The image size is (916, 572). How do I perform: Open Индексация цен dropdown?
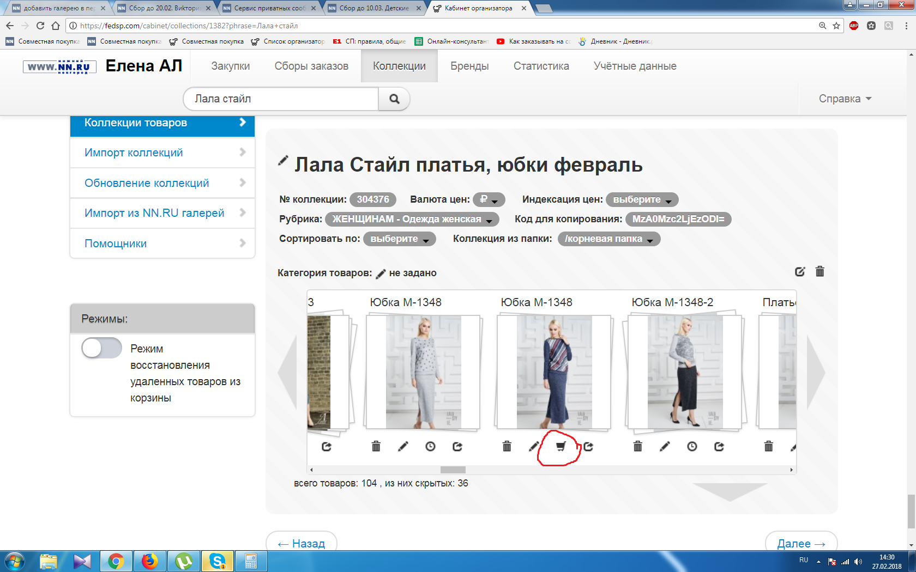(642, 200)
